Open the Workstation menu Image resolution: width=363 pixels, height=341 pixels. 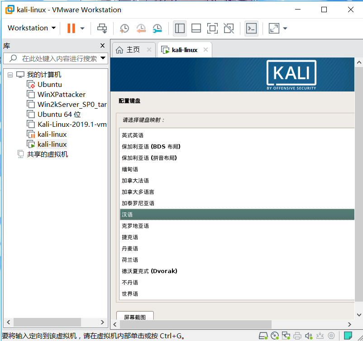tap(32, 28)
